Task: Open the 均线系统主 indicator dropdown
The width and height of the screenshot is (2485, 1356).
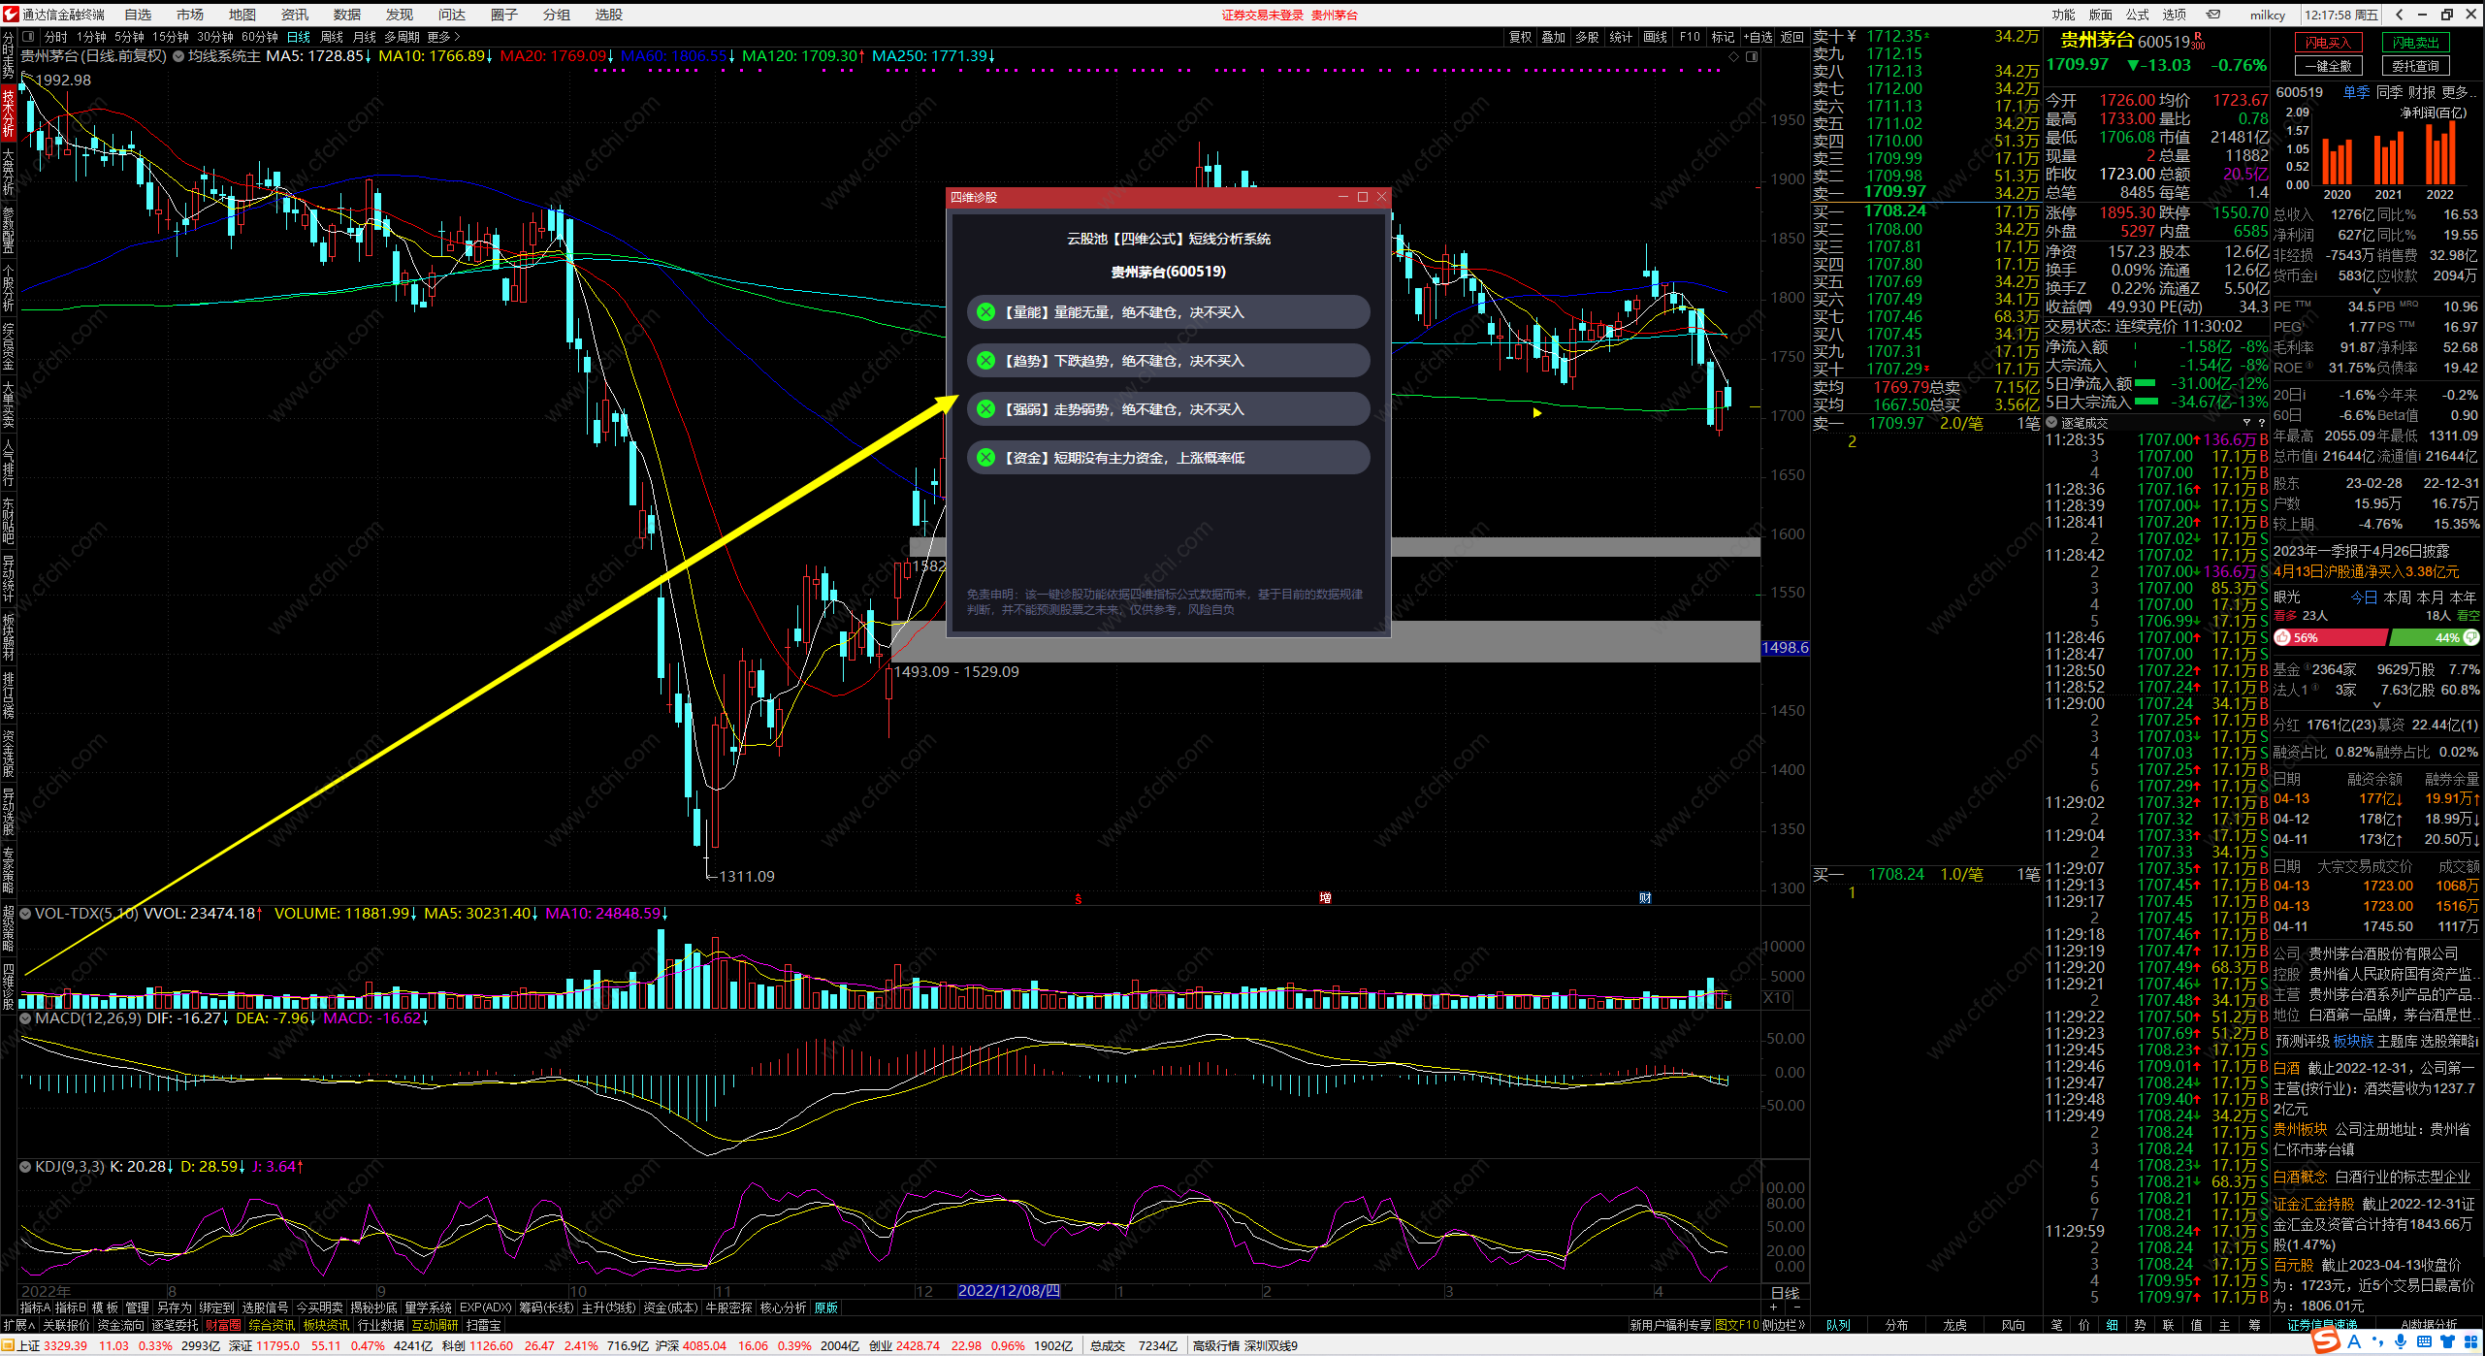Action: 178,56
